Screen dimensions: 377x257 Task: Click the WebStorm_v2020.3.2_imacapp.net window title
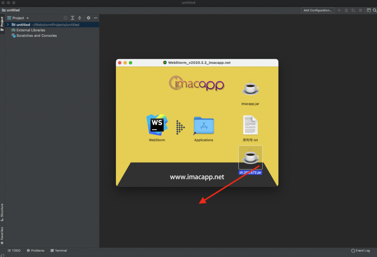point(199,63)
